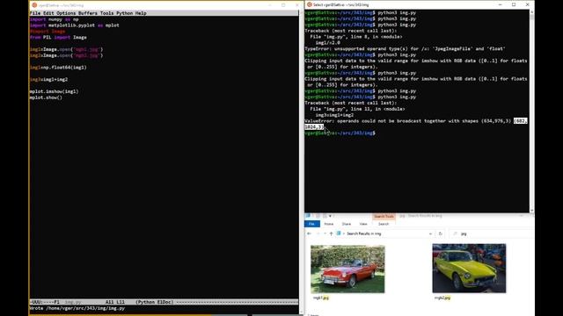The image size is (563, 316).
Task: Select the Search Tools contextual tab header
Action: click(x=384, y=217)
